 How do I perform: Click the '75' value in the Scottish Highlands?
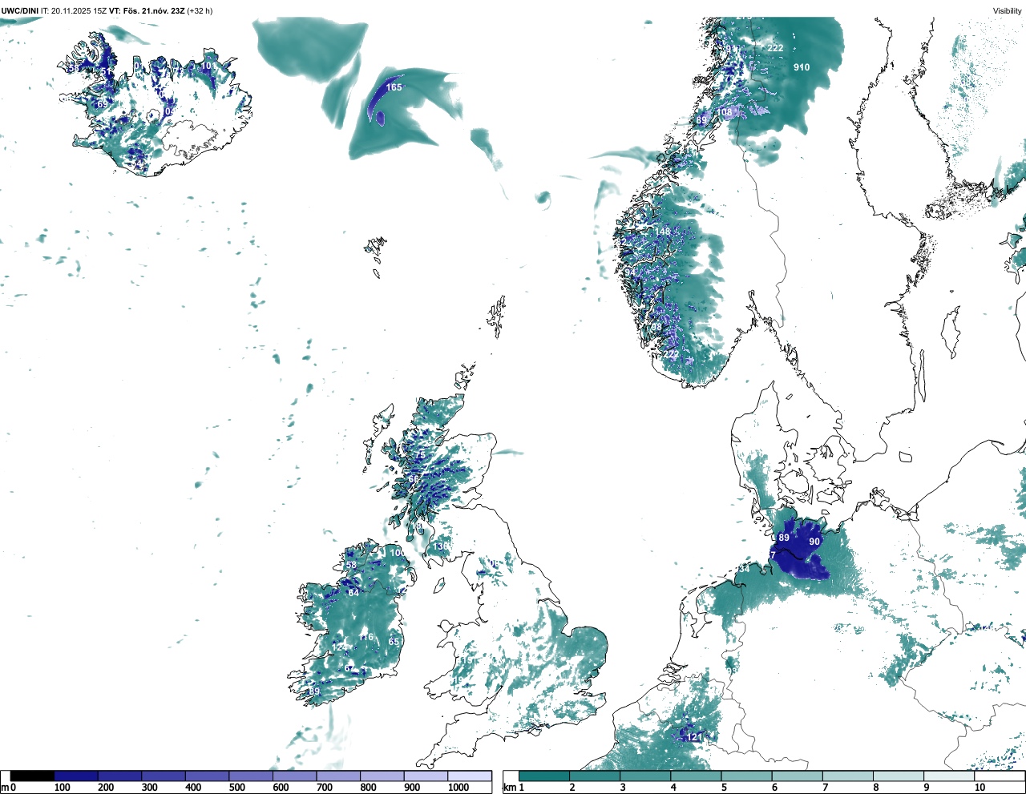coord(420,455)
